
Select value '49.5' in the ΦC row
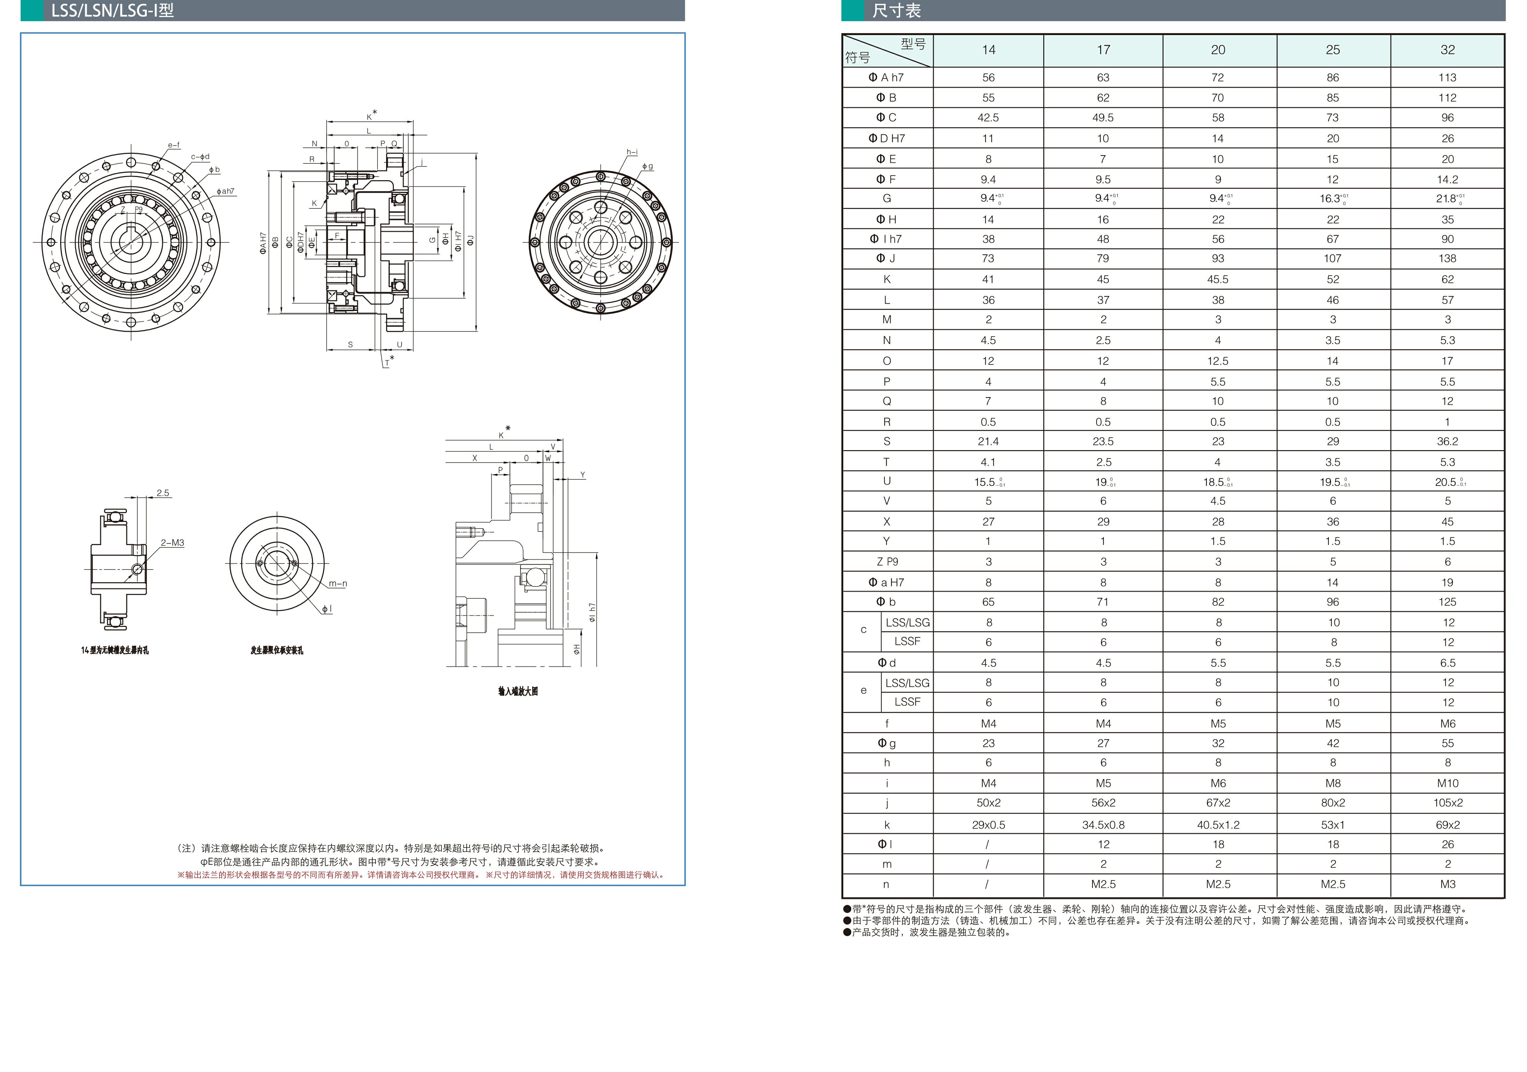tap(1103, 118)
